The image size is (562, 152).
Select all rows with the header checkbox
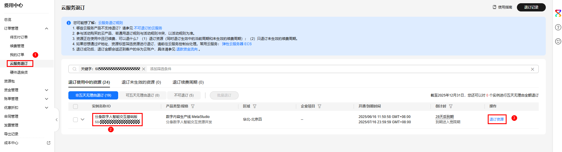(x=75, y=107)
